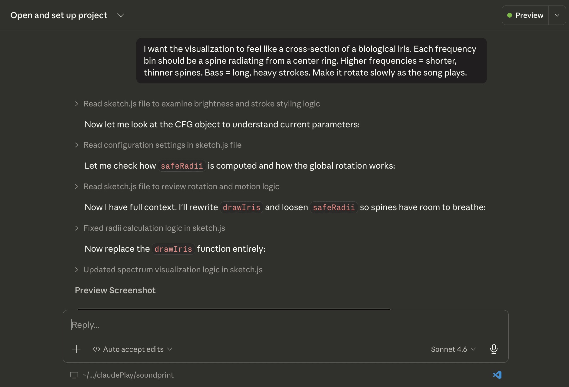Screen dimensions: 569x387
Task: Open the Preview options dropdown arrow
Action: click(x=557, y=15)
